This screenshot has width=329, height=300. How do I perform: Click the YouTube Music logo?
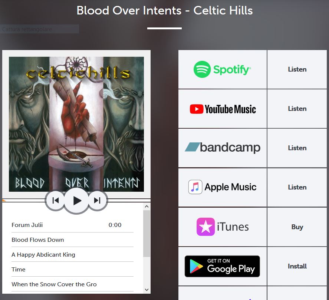[x=223, y=109]
